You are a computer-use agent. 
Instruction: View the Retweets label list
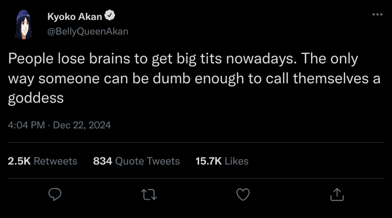tap(55, 161)
